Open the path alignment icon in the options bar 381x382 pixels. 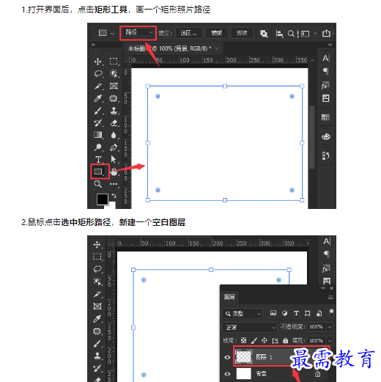click(x=279, y=34)
